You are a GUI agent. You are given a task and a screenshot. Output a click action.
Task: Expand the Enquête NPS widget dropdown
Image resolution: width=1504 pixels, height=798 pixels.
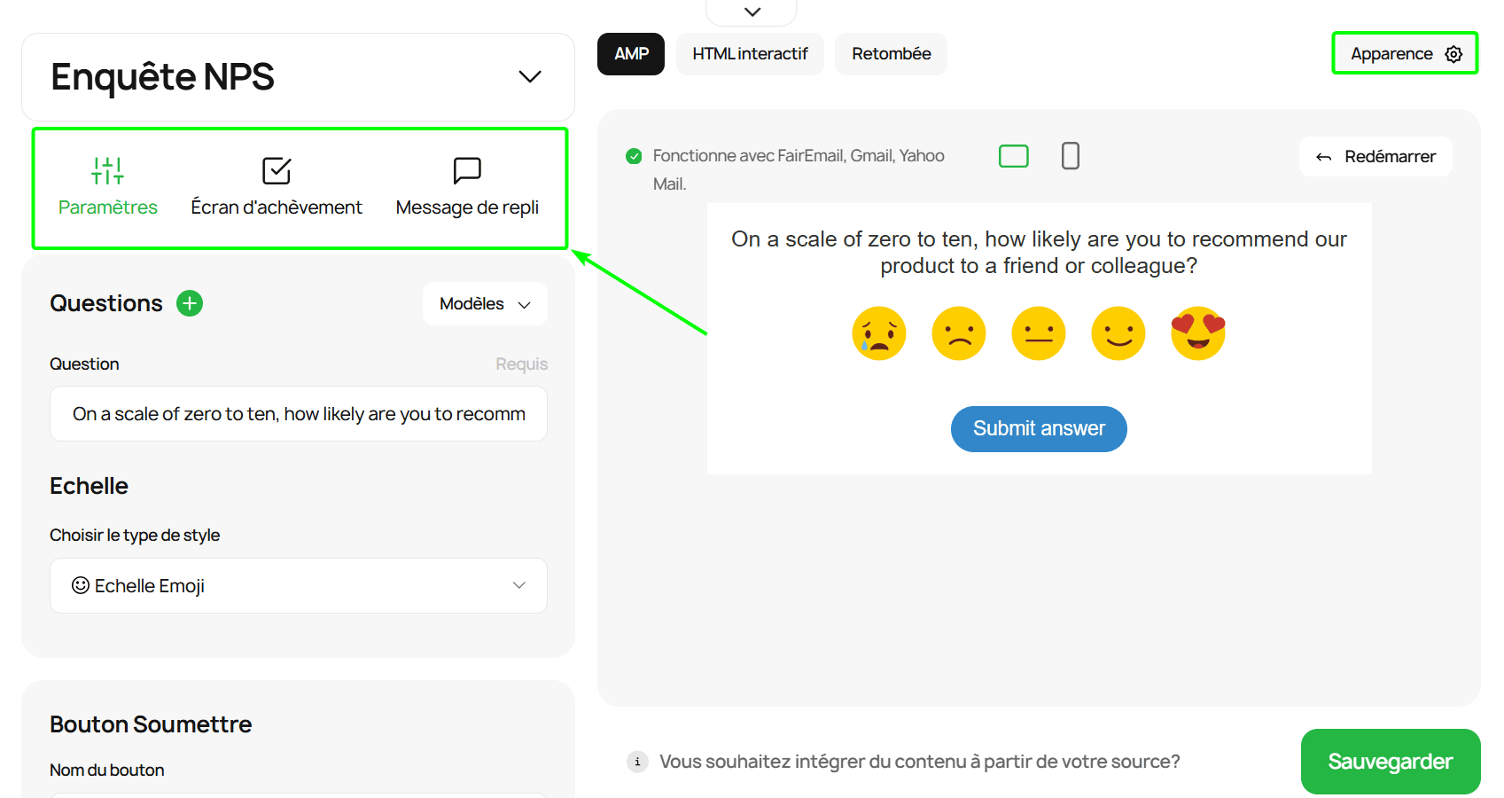[529, 77]
